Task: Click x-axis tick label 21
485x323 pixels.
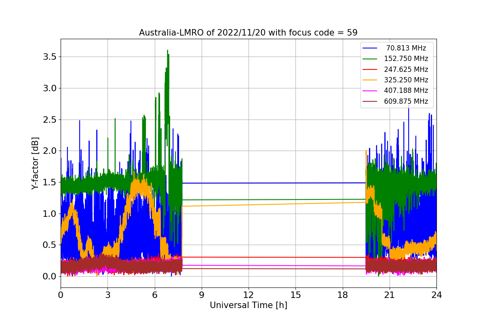Action: click(389, 295)
